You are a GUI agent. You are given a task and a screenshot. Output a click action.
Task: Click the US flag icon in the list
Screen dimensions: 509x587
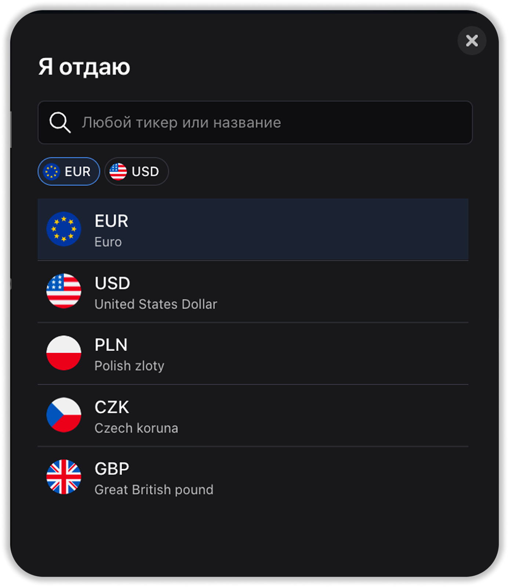(x=64, y=291)
